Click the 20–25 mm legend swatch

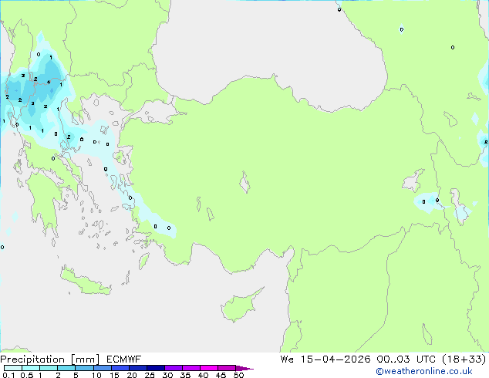(x=138, y=368)
